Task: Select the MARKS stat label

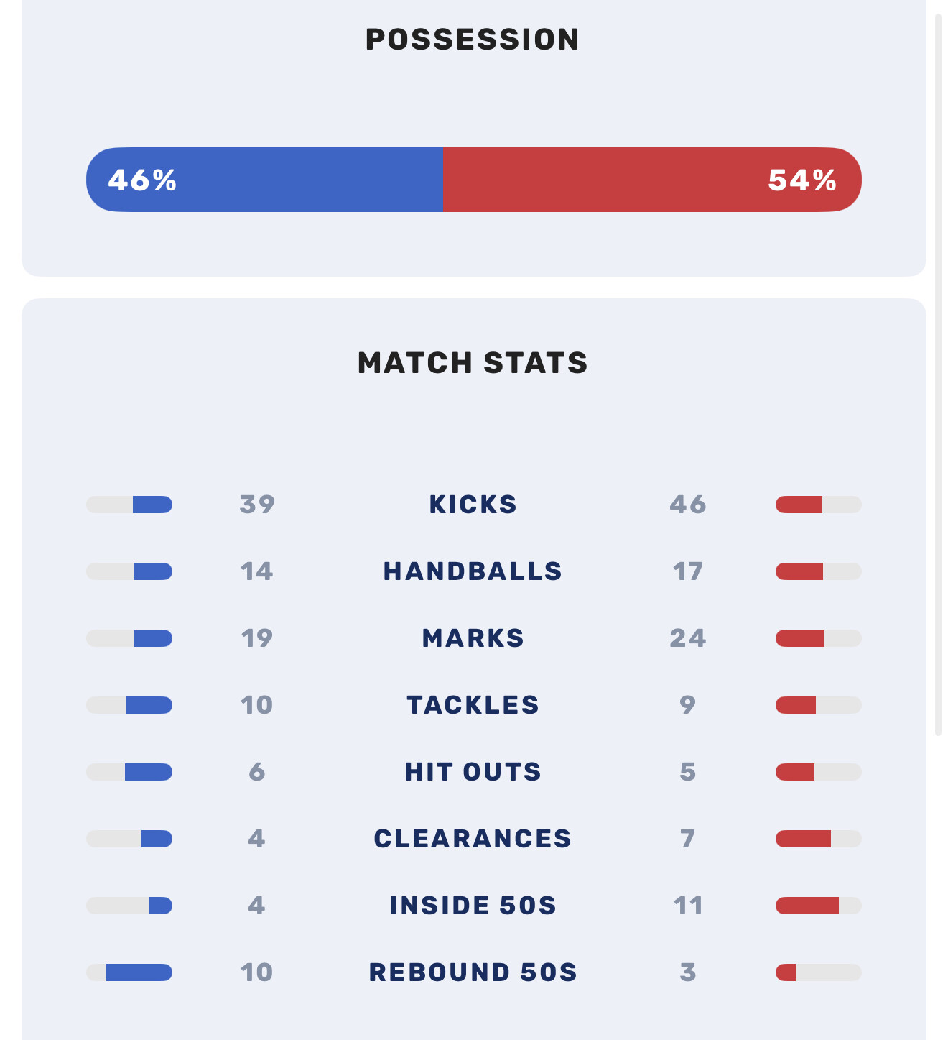Action: 473,638
